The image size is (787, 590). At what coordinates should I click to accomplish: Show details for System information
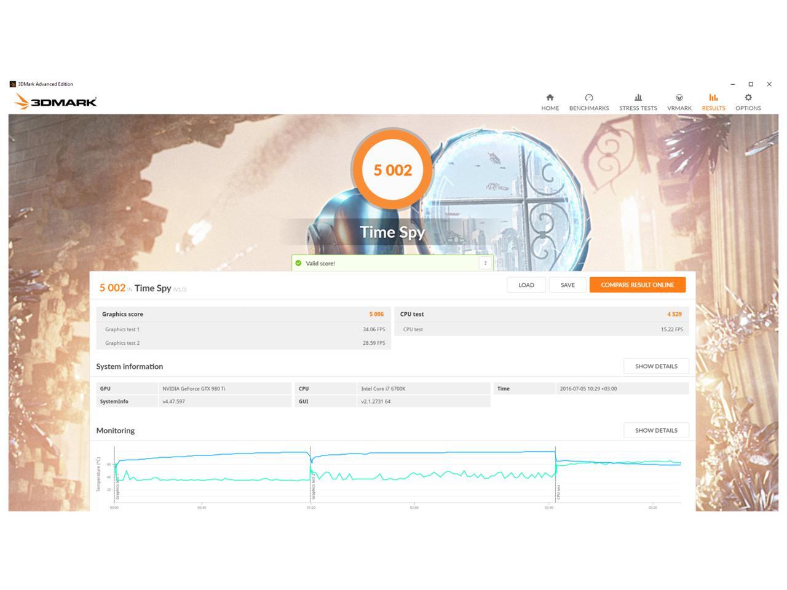click(x=656, y=366)
